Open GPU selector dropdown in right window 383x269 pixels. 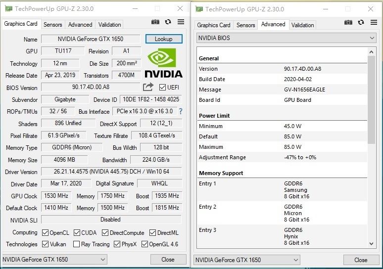pyautogui.click(x=247, y=260)
